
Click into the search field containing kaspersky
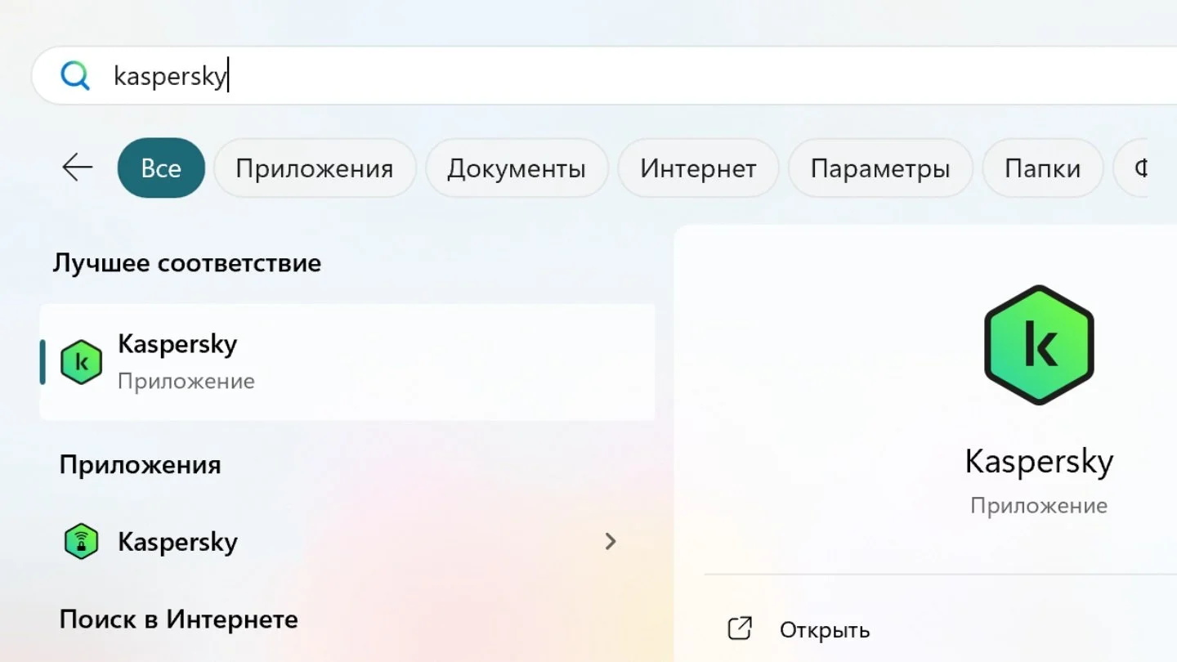tap(605, 76)
